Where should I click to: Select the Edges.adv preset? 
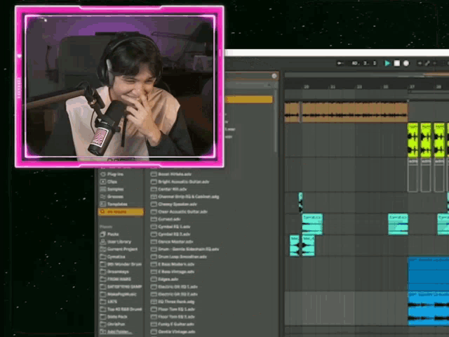pos(165,279)
